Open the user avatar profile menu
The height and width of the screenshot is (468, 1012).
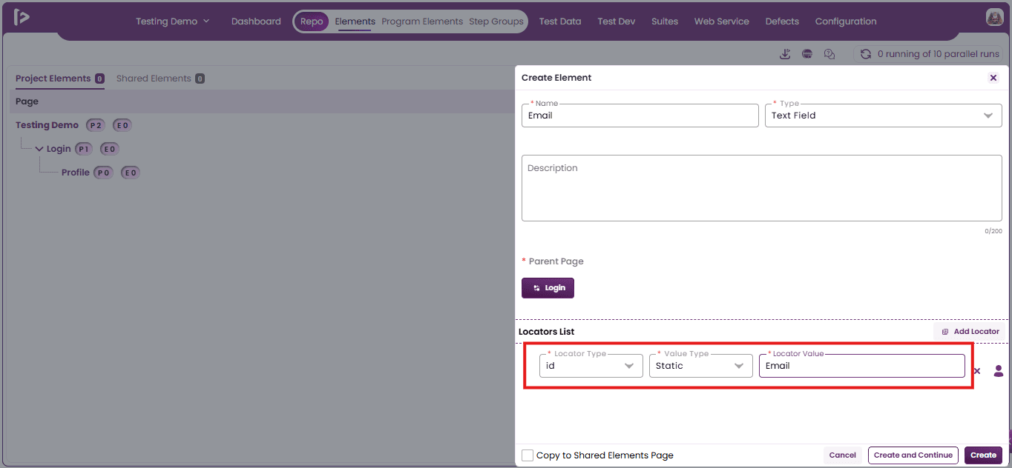click(x=995, y=17)
